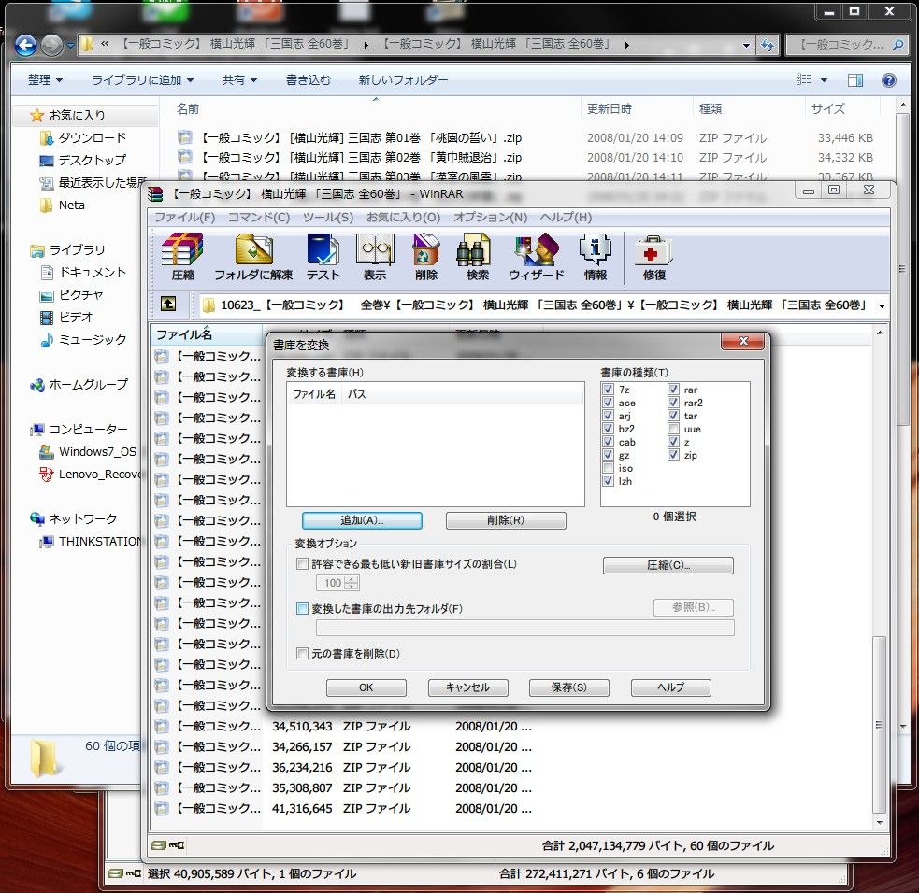
Task: Click OK in the convert dialog
Action: point(366,687)
